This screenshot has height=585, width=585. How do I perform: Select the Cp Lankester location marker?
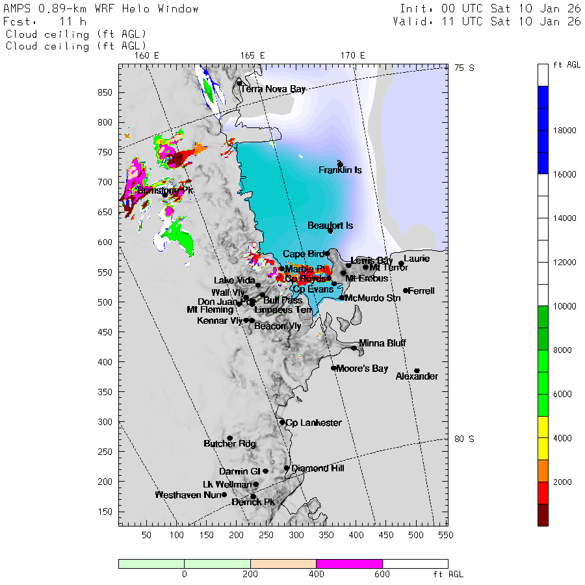coord(283,422)
